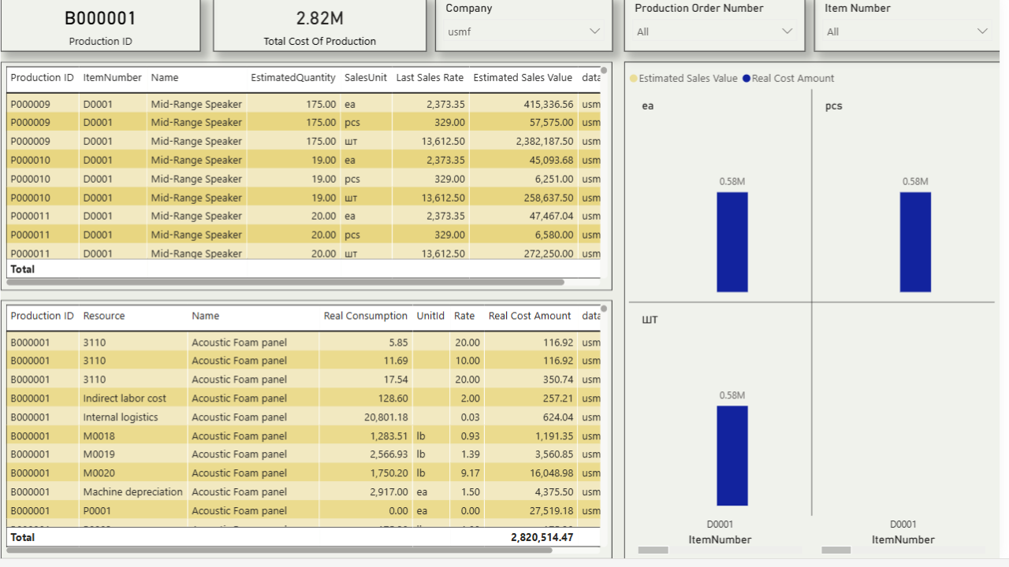Click the Production ID card B000001
Screen dimensions: 1009x567
pos(100,26)
